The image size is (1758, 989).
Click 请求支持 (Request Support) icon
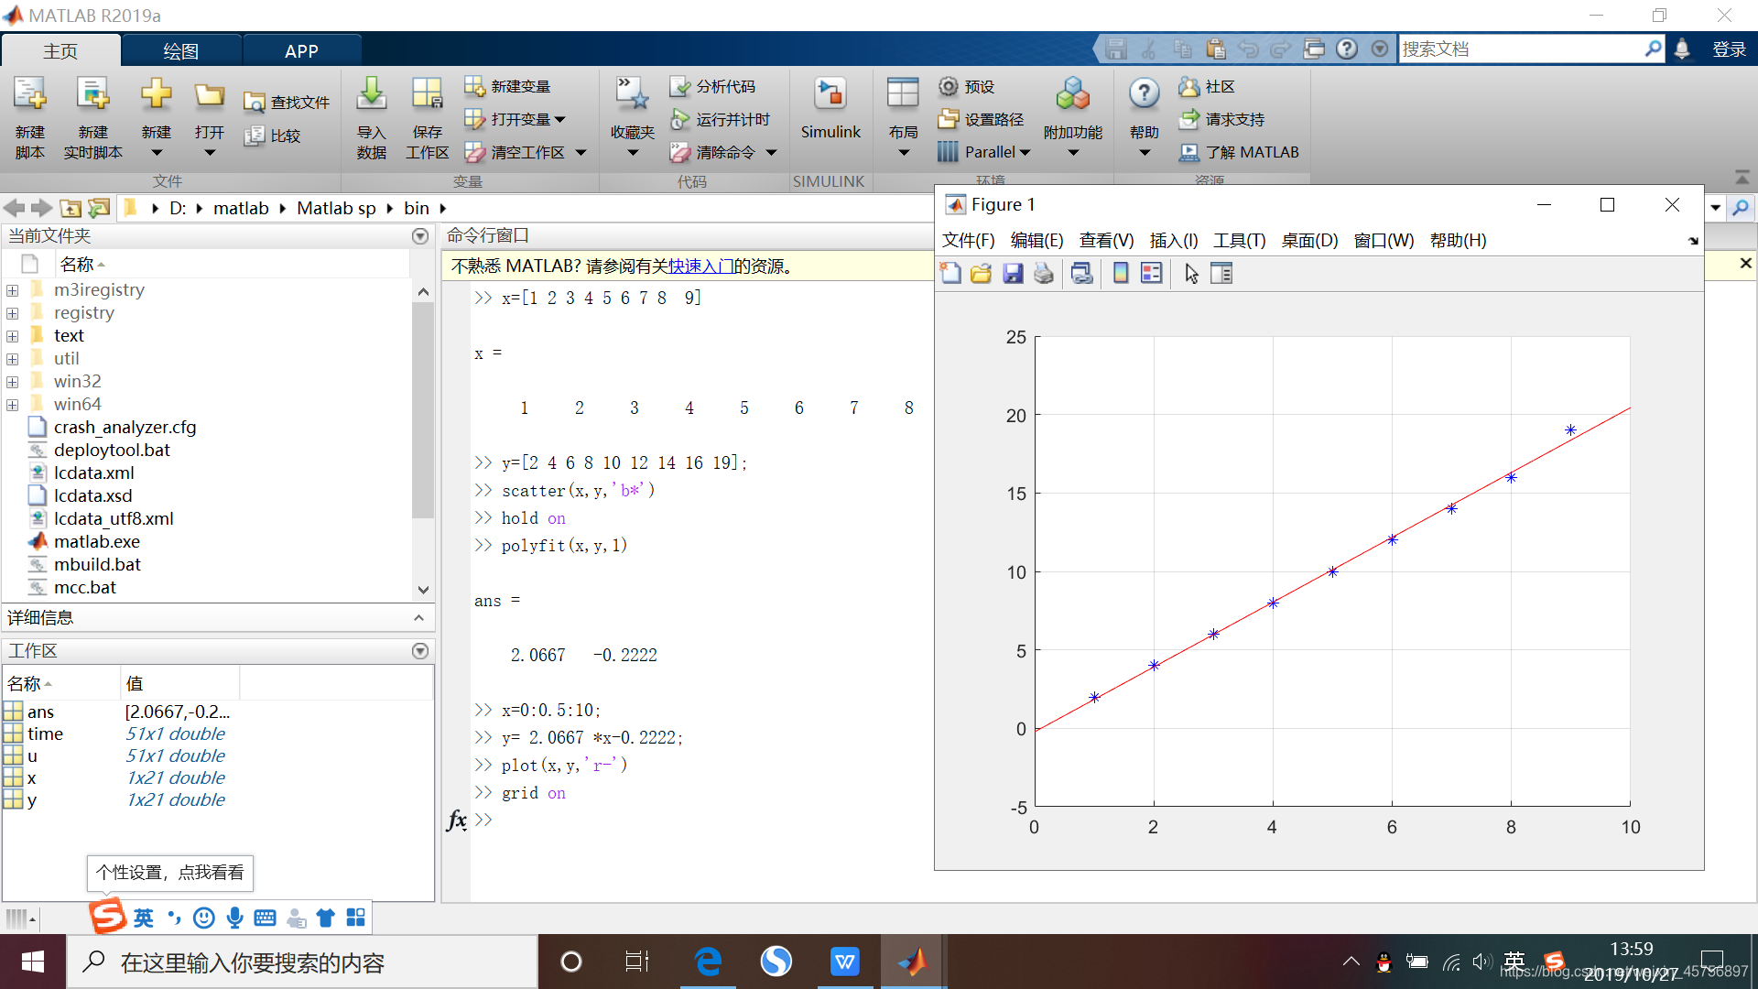pyautogui.click(x=1189, y=119)
